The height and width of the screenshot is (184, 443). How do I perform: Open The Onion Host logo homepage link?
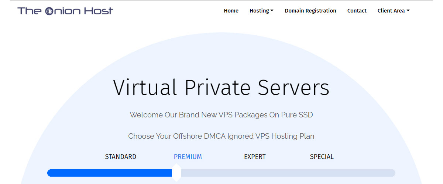pos(65,11)
